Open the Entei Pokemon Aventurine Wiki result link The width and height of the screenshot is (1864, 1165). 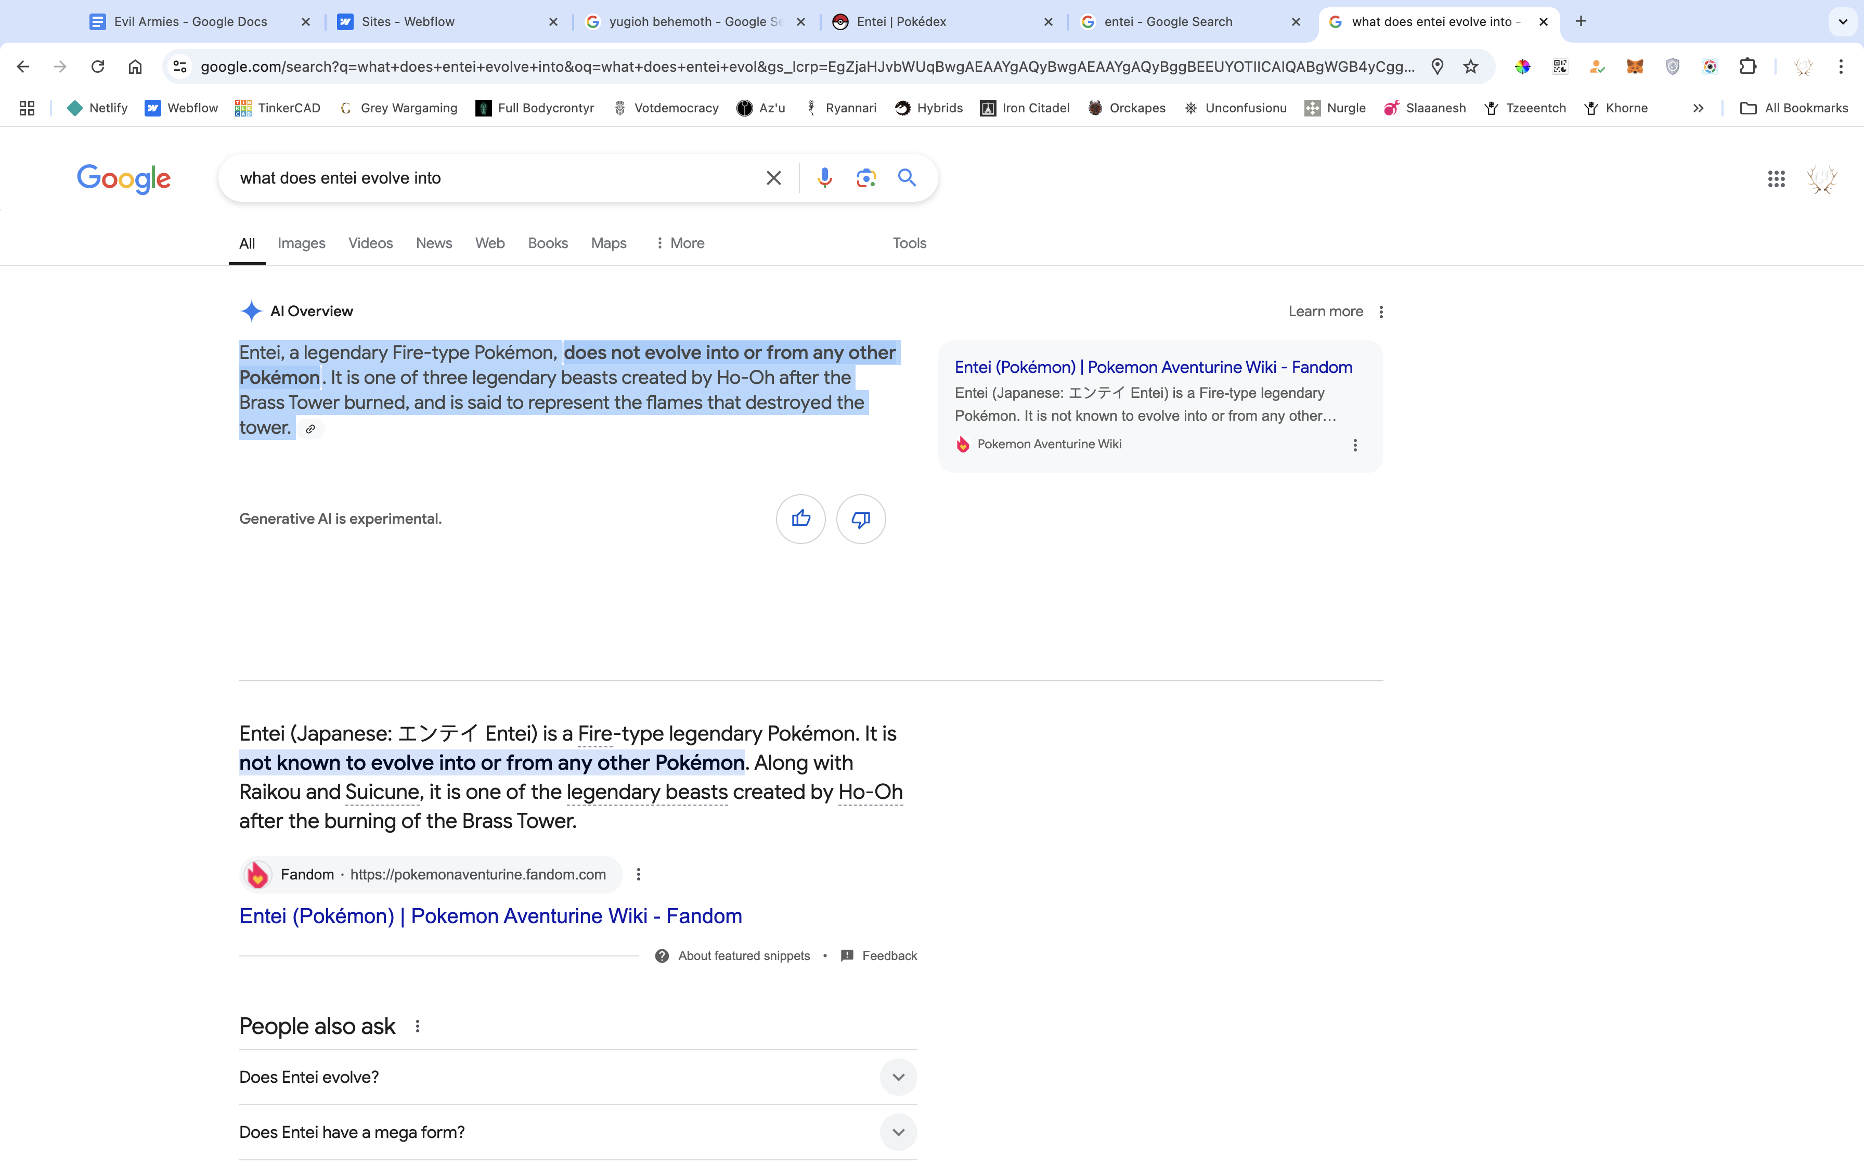click(490, 916)
